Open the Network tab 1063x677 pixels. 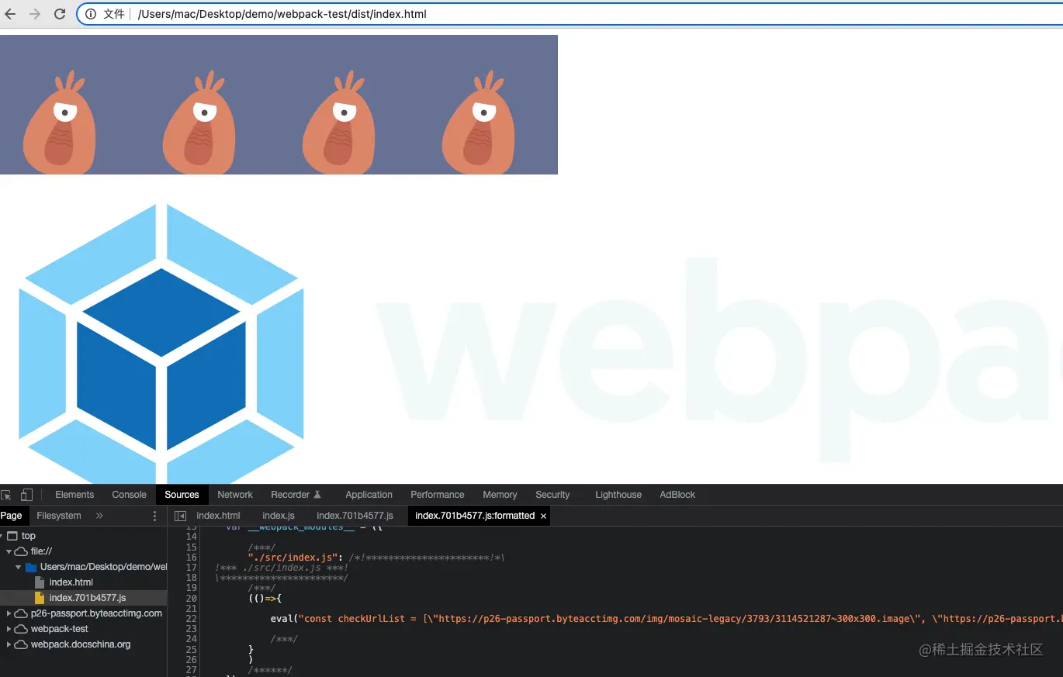(235, 495)
